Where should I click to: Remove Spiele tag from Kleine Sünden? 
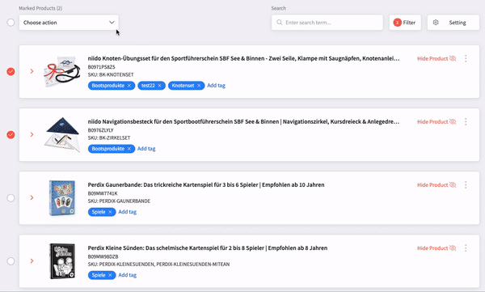coord(110,275)
